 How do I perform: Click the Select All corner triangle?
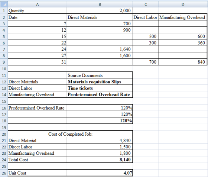tap(4, 4)
